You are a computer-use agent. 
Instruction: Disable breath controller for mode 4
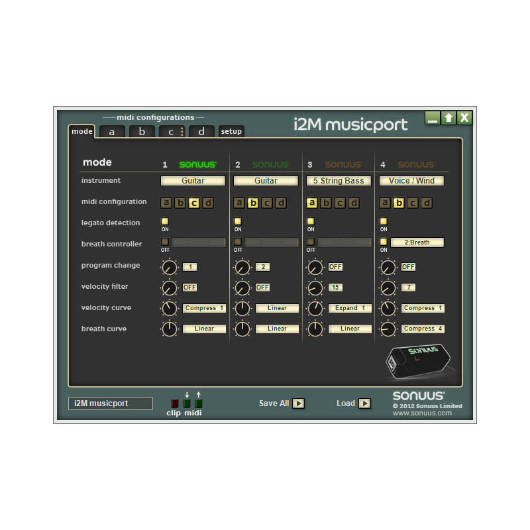384,242
